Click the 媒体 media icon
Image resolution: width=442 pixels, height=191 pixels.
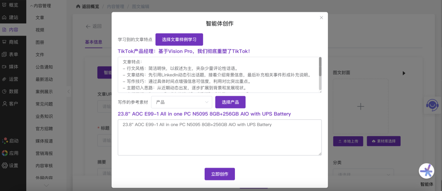point(5,67)
